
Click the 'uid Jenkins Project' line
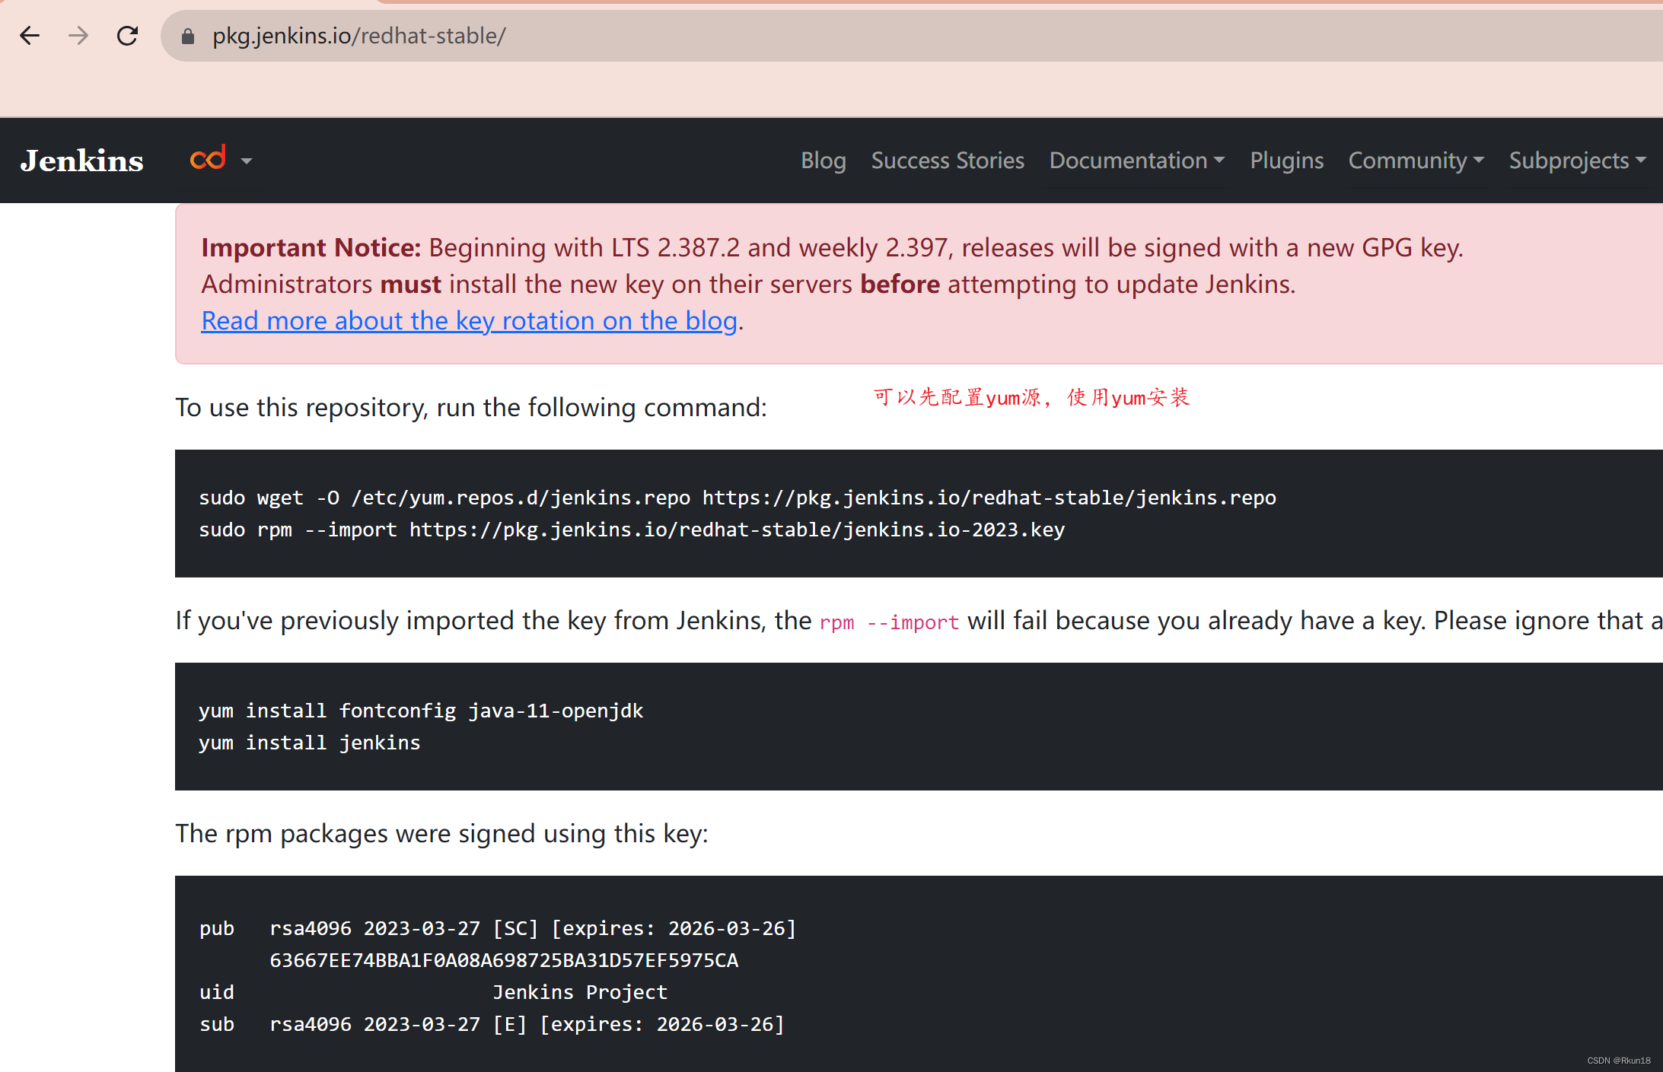click(x=433, y=992)
